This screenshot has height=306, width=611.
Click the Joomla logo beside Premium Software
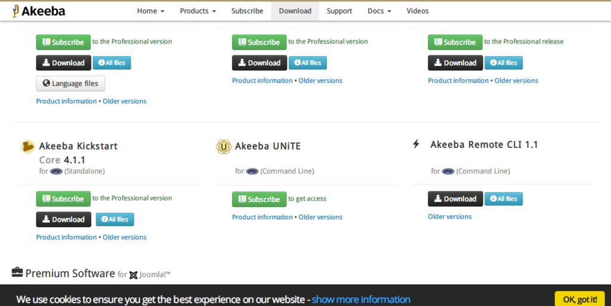pos(134,275)
